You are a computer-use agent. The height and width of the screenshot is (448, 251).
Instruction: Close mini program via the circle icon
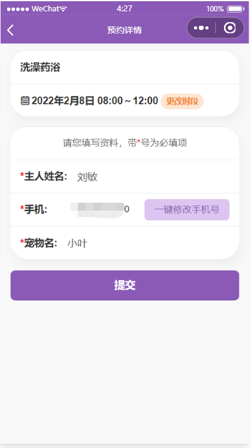pyautogui.click(x=229, y=28)
